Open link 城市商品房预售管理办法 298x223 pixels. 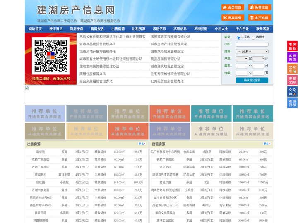98,44
